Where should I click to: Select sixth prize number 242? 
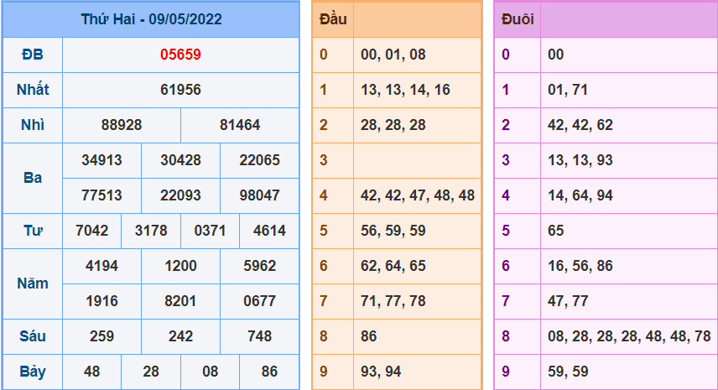[180, 336]
